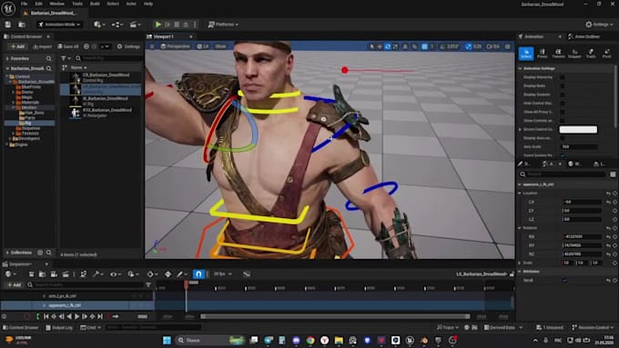Open the Tweens tool in Animation panel
The width and height of the screenshot is (619, 348).
point(558,54)
